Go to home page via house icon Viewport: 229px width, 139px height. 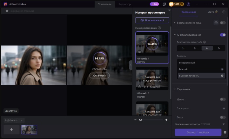pyautogui.click(x=7, y=11)
